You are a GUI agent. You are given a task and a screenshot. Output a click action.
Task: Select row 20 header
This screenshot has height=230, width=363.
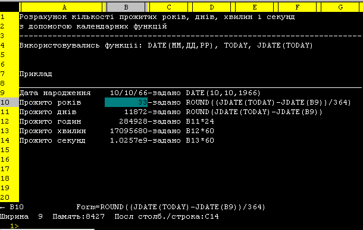tap(10, 197)
